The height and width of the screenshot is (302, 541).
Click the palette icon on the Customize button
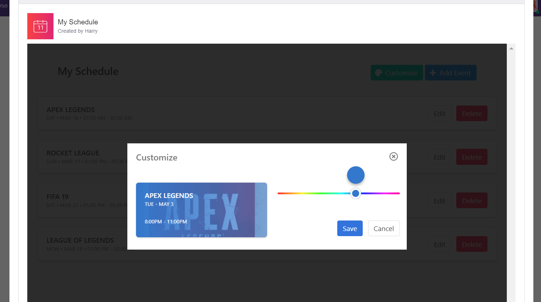tap(378, 73)
